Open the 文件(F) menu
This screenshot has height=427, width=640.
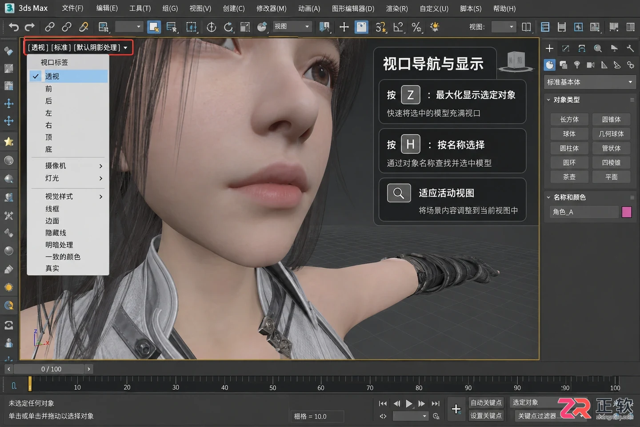pos(72,8)
